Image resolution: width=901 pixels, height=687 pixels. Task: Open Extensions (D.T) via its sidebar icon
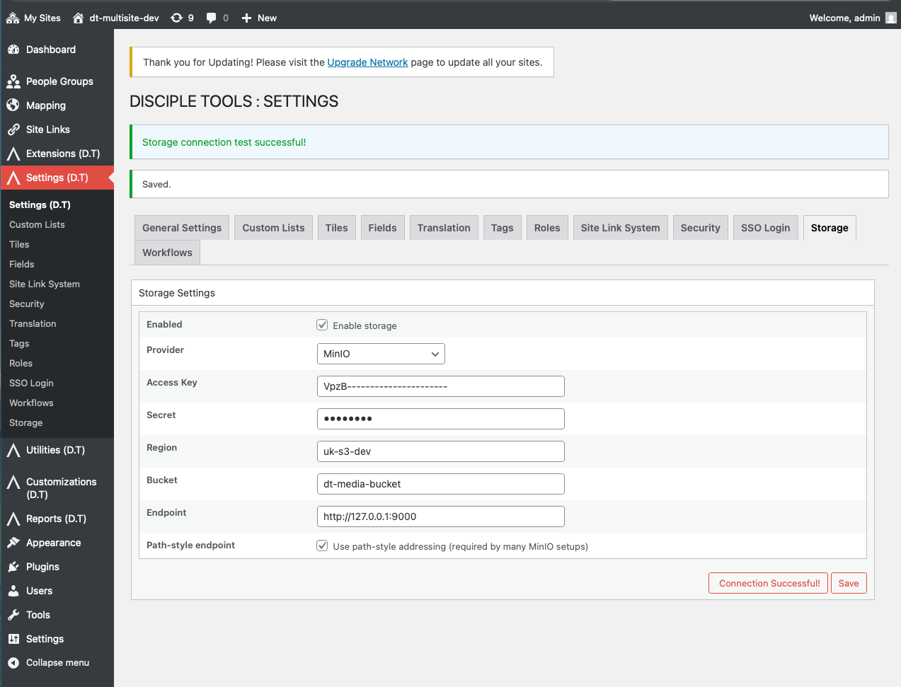[x=15, y=154]
